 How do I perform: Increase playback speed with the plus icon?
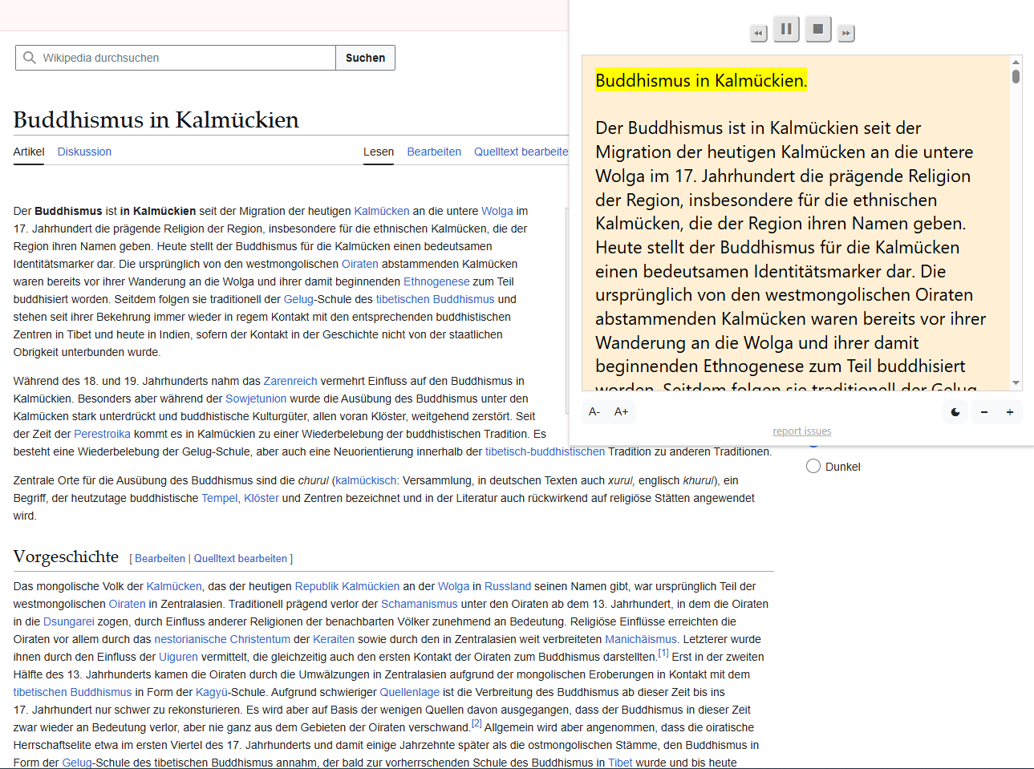[1009, 411]
